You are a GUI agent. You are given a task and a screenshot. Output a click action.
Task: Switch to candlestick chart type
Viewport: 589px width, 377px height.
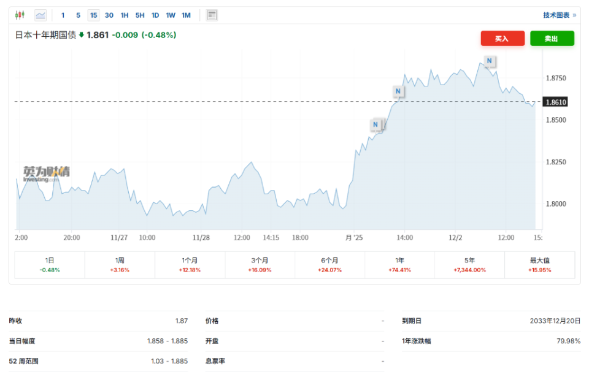click(x=20, y=15)
